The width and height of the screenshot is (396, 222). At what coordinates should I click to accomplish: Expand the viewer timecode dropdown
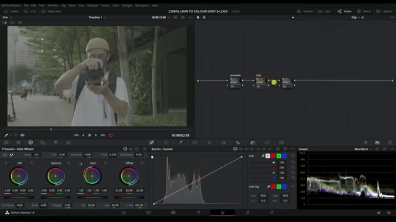tap(168, 17)
